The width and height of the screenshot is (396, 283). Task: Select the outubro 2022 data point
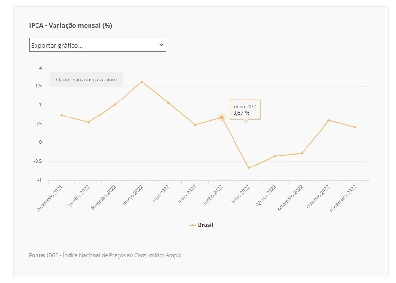click(x=328, y=120)
